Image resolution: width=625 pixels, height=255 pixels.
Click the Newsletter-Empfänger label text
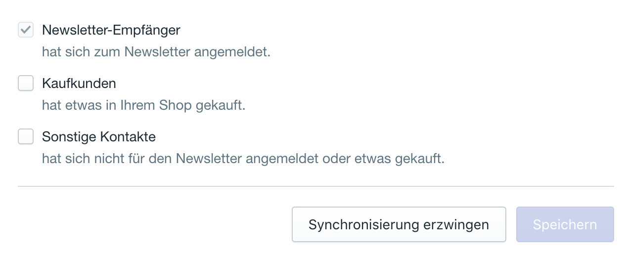[x=111, y=30]
